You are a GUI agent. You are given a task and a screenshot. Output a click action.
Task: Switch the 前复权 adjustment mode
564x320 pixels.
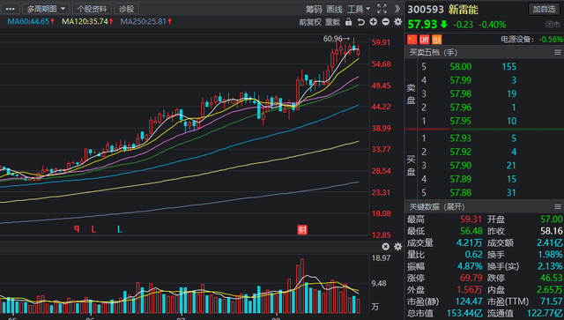click(309, 22)
